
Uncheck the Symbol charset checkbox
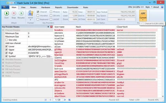6,56
